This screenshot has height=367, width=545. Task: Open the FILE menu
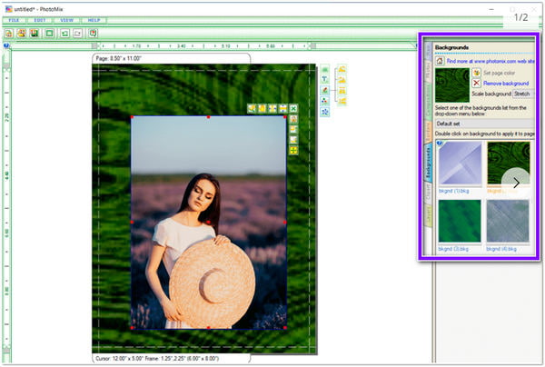[14, 20]
